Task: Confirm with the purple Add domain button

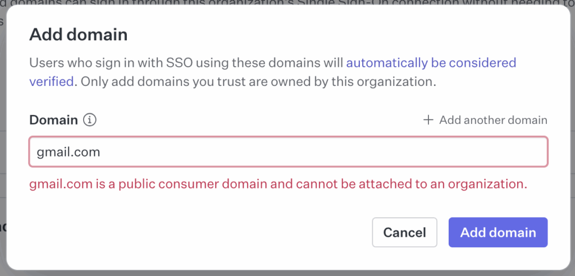Action: click(x=498, y=232)
